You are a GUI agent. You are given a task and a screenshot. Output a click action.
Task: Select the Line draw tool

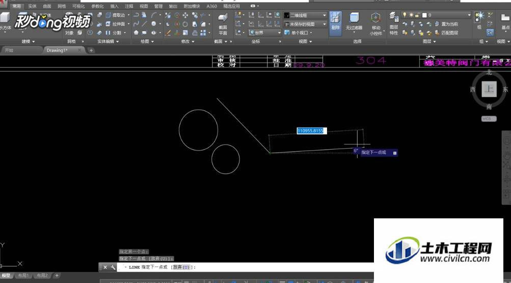point(144,24)
